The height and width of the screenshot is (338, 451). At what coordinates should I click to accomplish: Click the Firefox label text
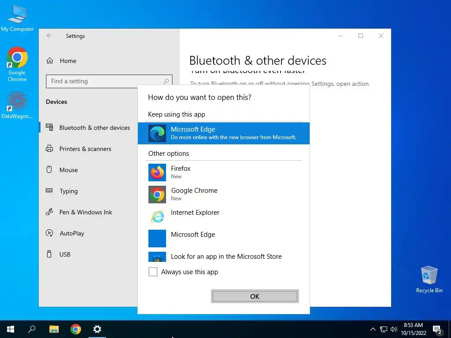[x=181, y=169]
